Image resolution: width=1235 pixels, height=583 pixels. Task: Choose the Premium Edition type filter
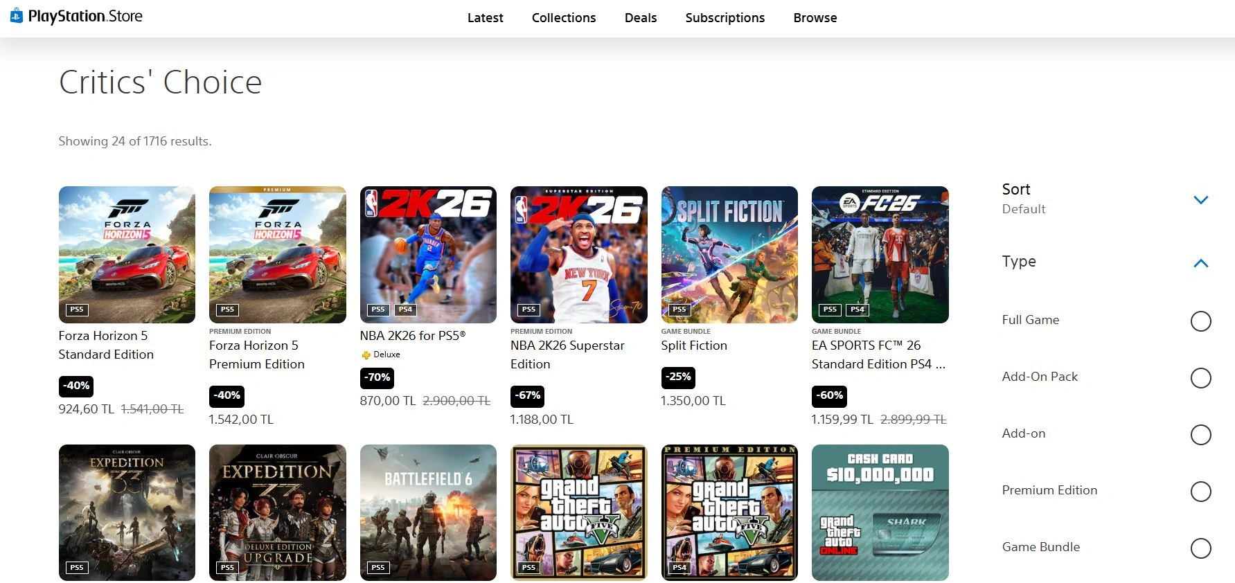click(x=1200, y=492)
